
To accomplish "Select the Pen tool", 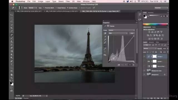I will point(11,61).
